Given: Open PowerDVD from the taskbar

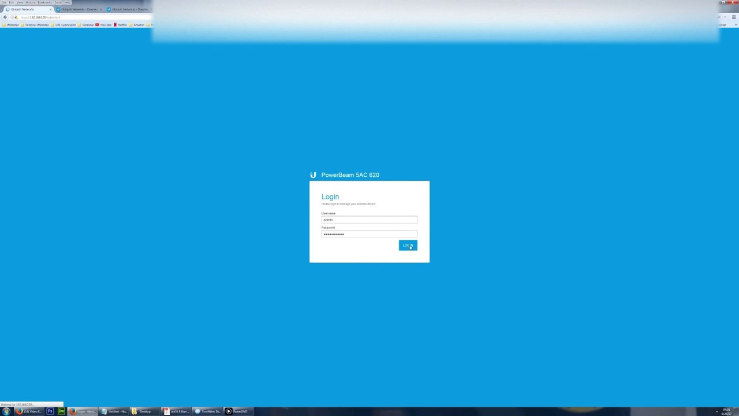Looking at the screenshot, I should coord(238,411).
